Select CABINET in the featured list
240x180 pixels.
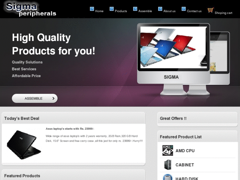(x=185, y=165)
